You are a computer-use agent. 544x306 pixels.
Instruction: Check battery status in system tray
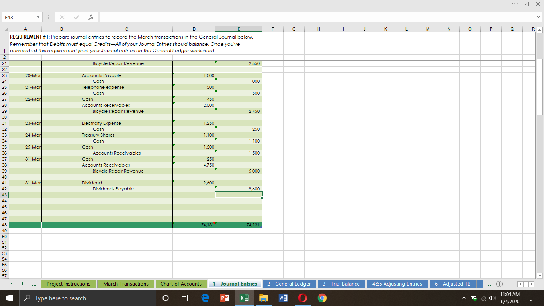[473, 298]
